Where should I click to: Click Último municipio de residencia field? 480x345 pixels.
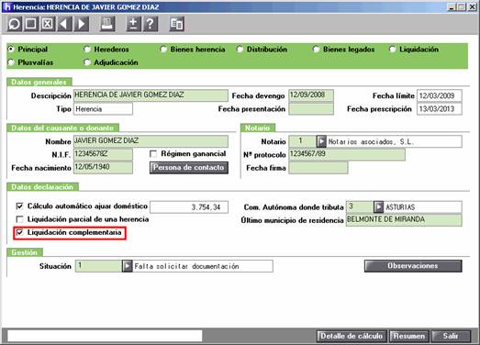click(404, 220)
